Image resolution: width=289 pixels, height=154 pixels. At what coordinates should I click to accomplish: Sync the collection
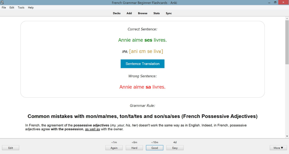169,13
